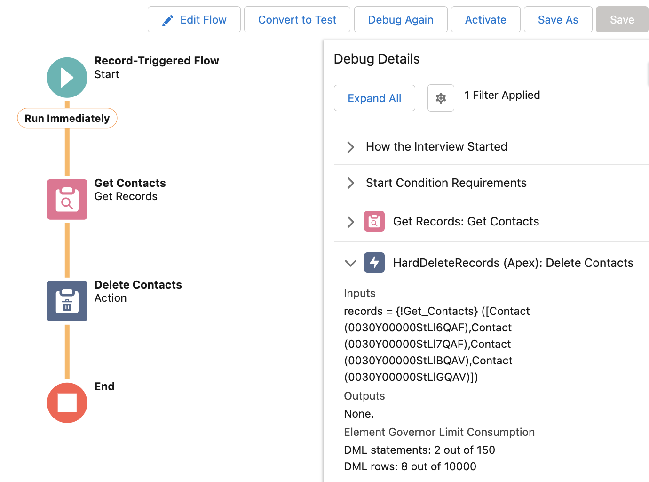Image resolution: width=649 pixels, height=482 pixels.
Task: Activate the flow
Action: tap(485, 19)
